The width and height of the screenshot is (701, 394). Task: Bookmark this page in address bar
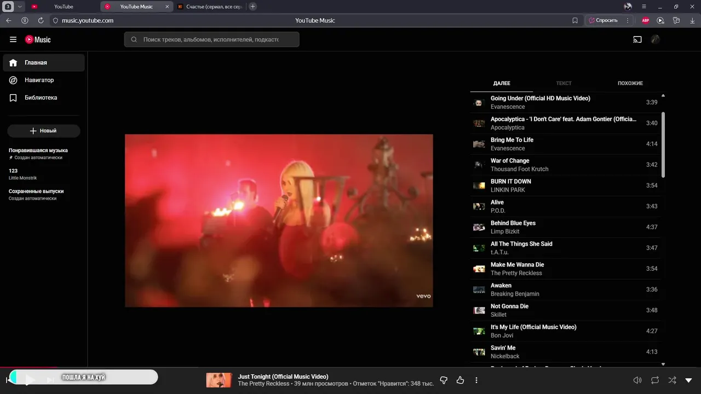click(575, 20)
